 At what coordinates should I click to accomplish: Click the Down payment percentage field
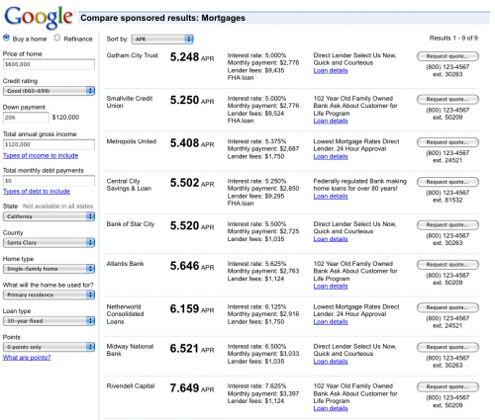coord(26,118)
